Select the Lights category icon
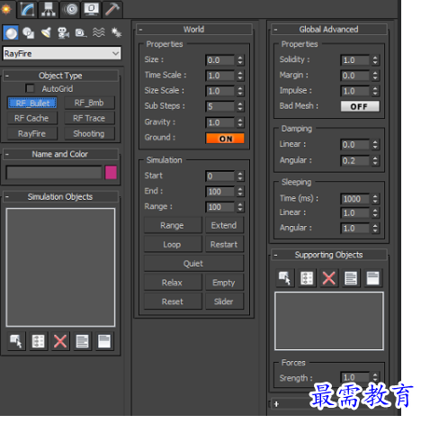The width and height of the screenshot is (421, 424). point(46,32)
